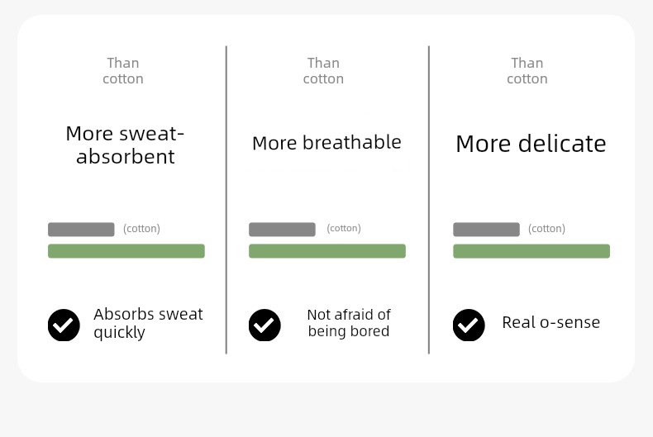Click the Absorbs sweat quickly text

[x=148, y=323]
